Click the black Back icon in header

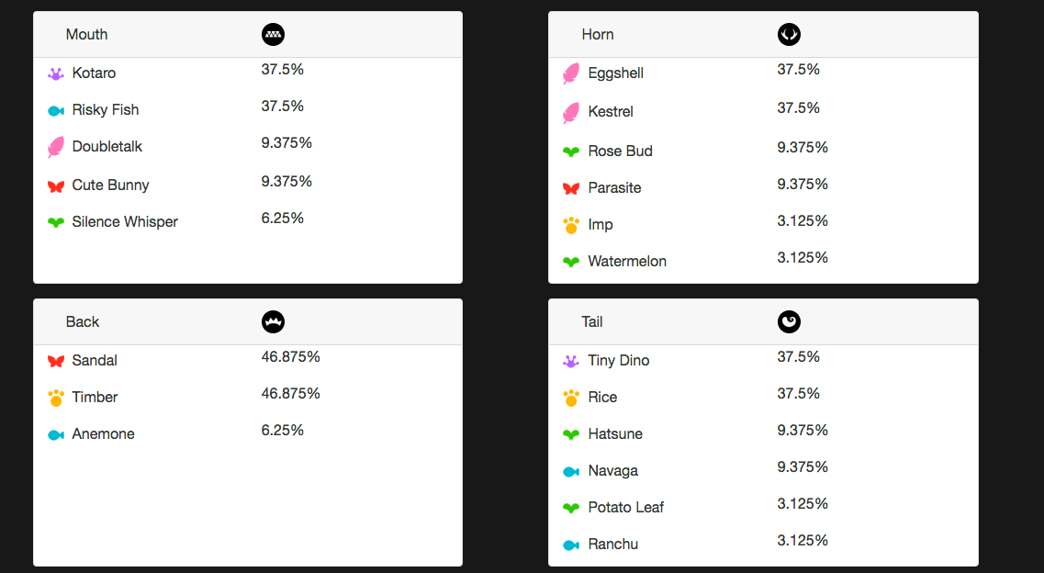point(273,322)
